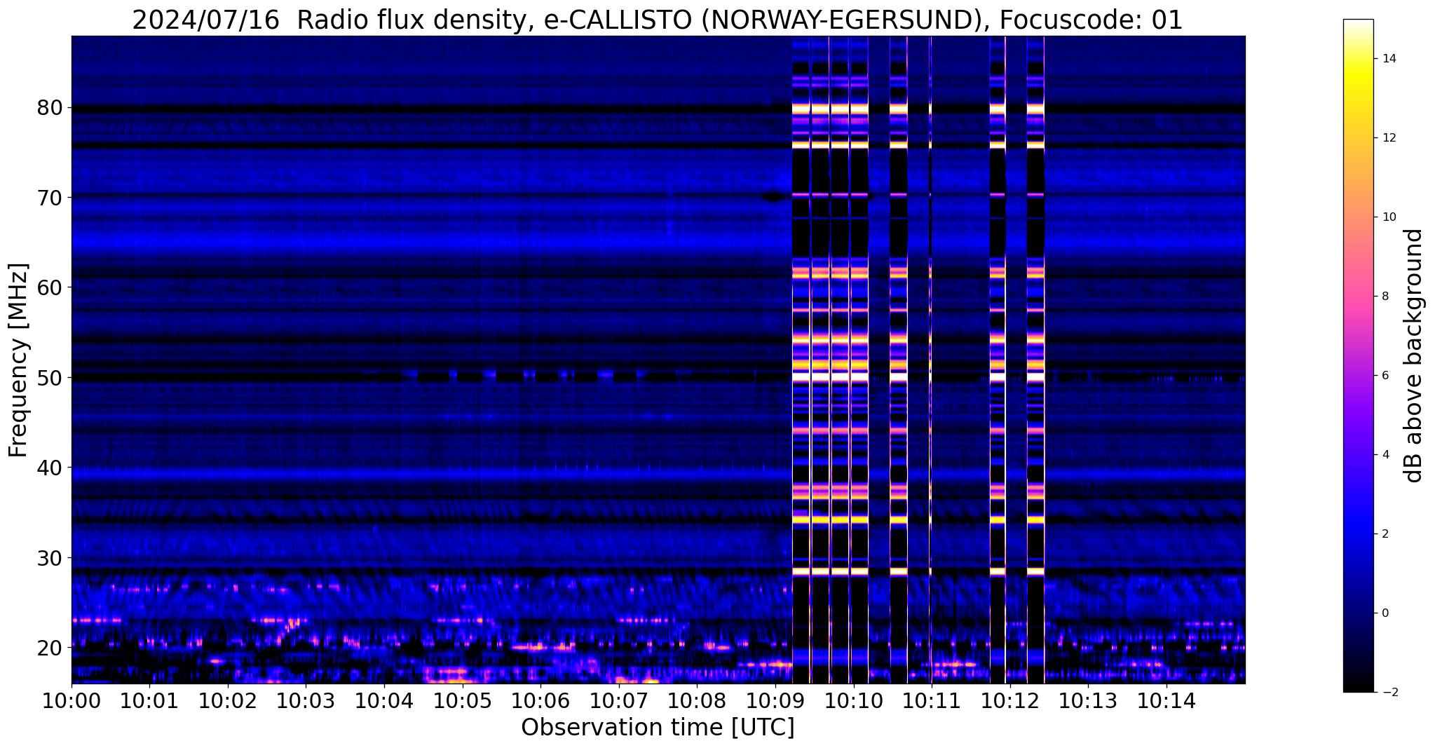
Task: Click the 10:14 time tick label
Action: [x=1167, y=701]
